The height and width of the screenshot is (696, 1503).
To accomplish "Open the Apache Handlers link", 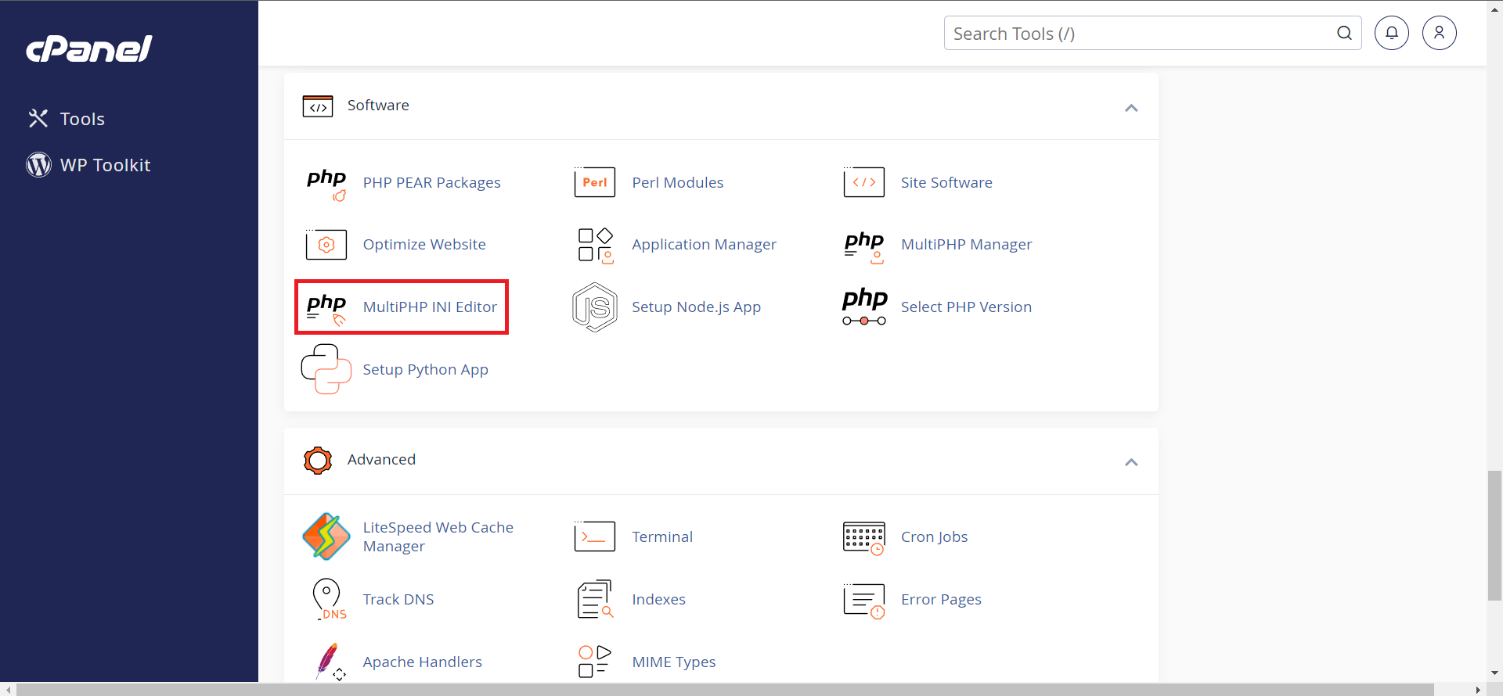I will click(x=422, y=662).
